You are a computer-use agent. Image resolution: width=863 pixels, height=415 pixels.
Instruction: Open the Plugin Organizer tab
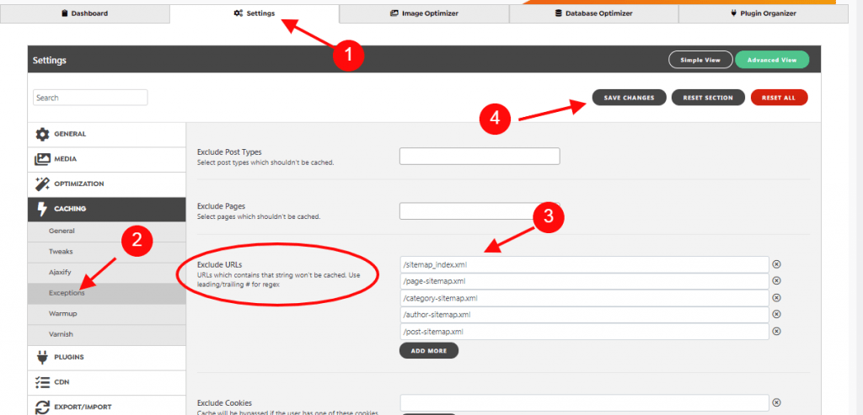tap(764, 13)
